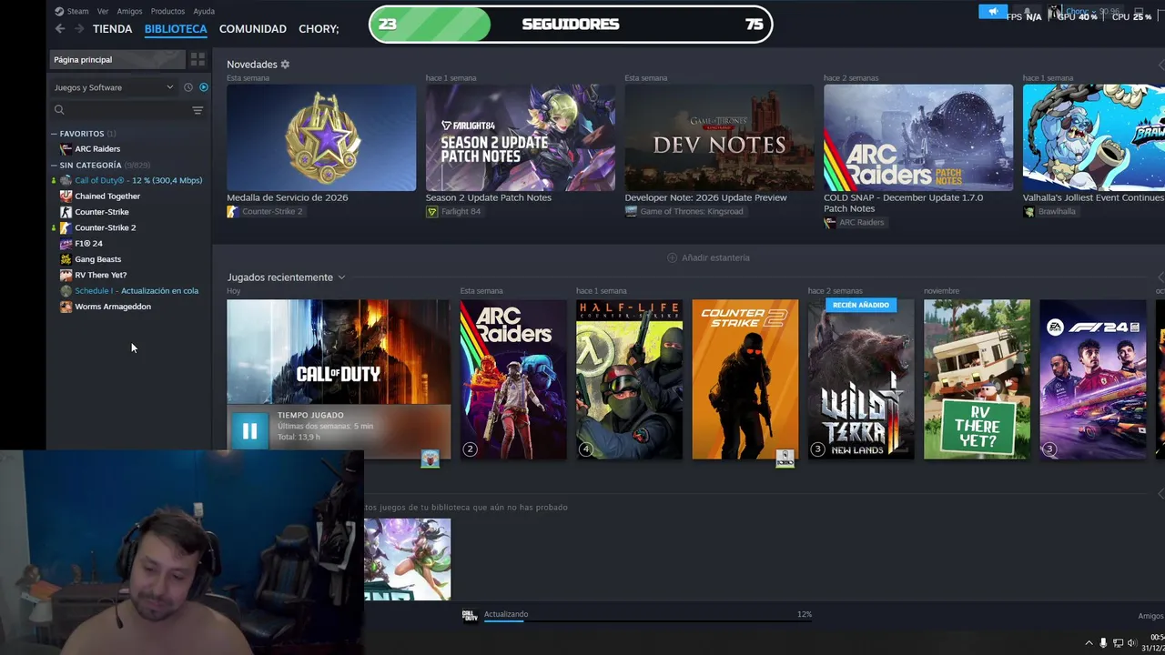
Task: Select Chained Together in game list
Action: click(x=107, y=196)
